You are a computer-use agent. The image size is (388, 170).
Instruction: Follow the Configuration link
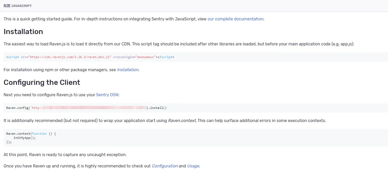(165, 166)
